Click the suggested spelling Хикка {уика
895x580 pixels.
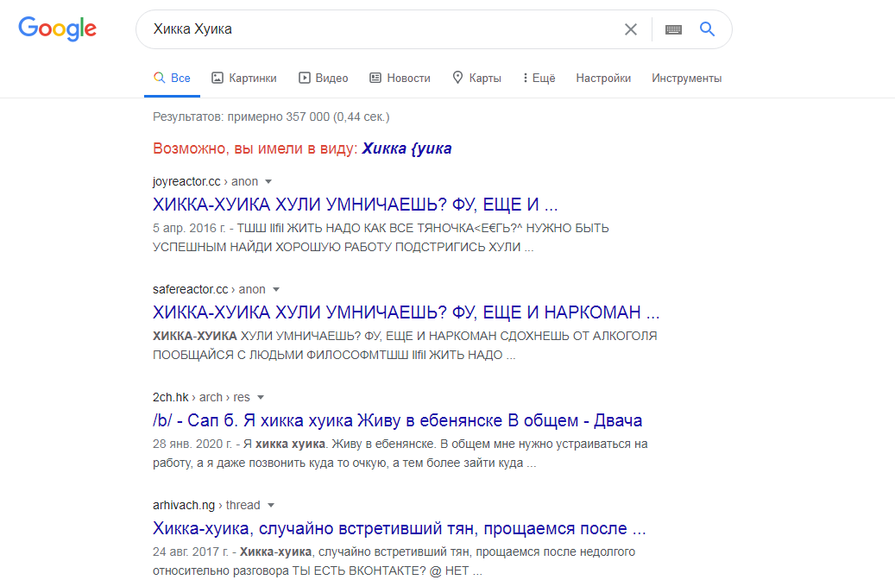pyautogui.click(x=407, y=148)
